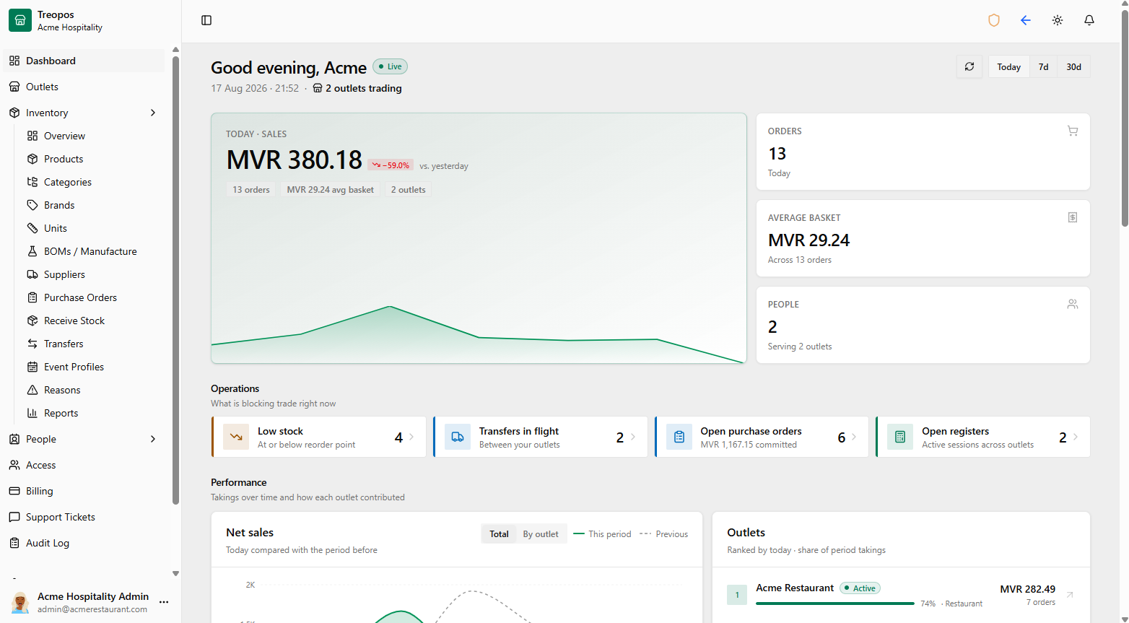Screen dimensions: 1129x623
Task: Click the Acme Restaurant 74% share bar
Action: [835, 604]
